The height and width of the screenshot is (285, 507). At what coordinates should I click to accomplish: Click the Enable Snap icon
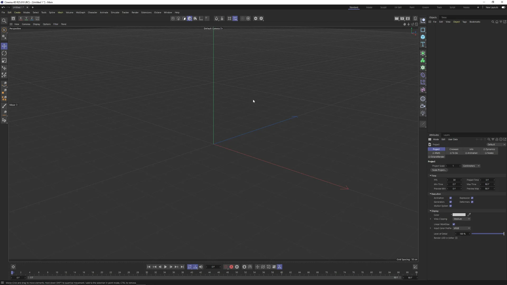click(216, 18)
